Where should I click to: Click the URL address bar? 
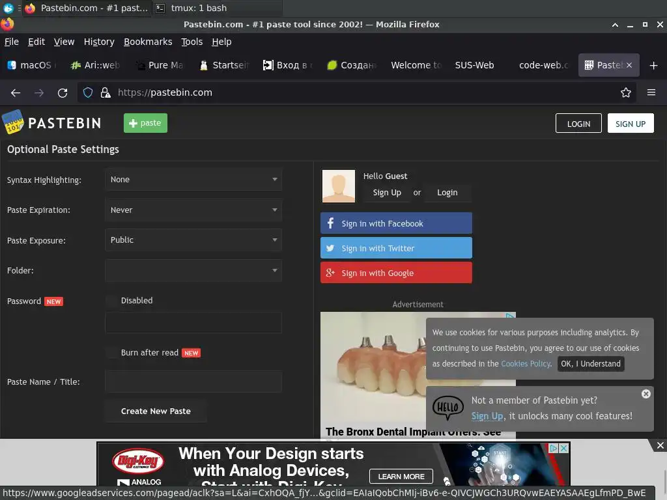pos(356,92)
